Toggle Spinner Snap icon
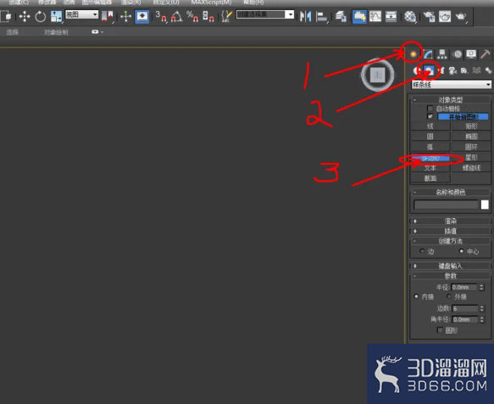 [208, 16]
